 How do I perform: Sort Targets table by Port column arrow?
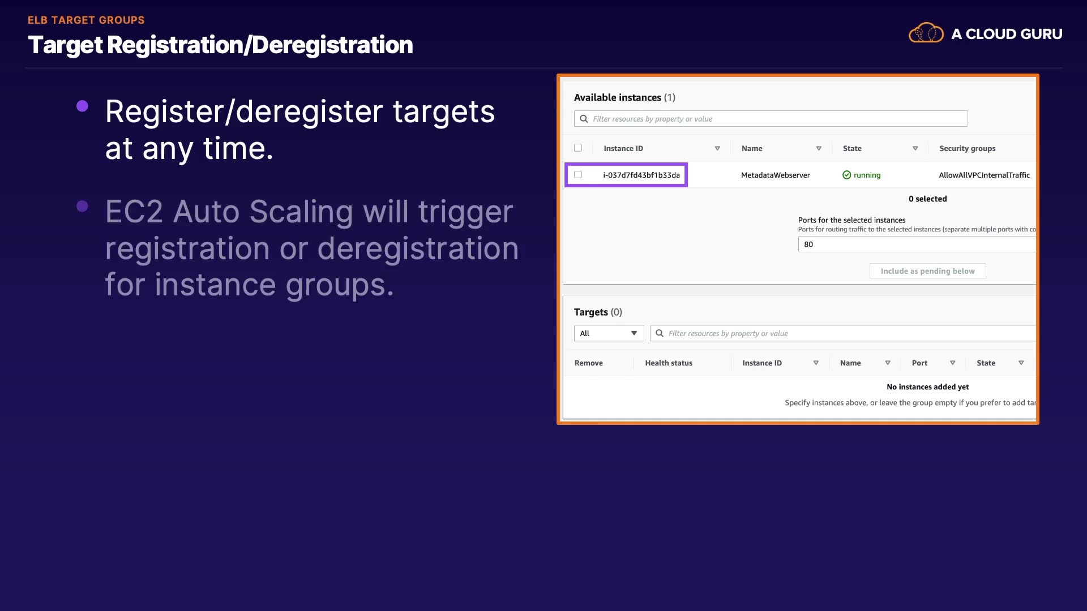(x=952, y=363)
